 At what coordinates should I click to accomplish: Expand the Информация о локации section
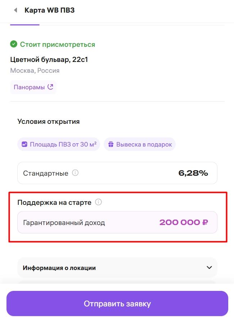point(117,267)
